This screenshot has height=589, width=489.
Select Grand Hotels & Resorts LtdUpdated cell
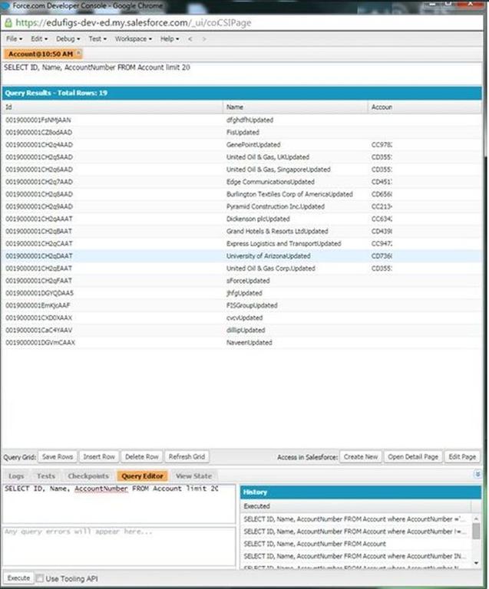tap(296, 231)
